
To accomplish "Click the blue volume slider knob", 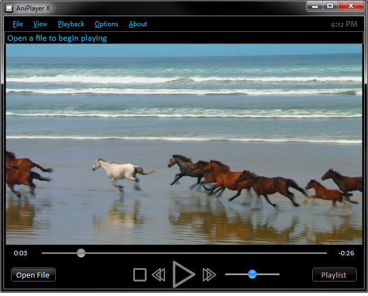I will click(252, 274).
